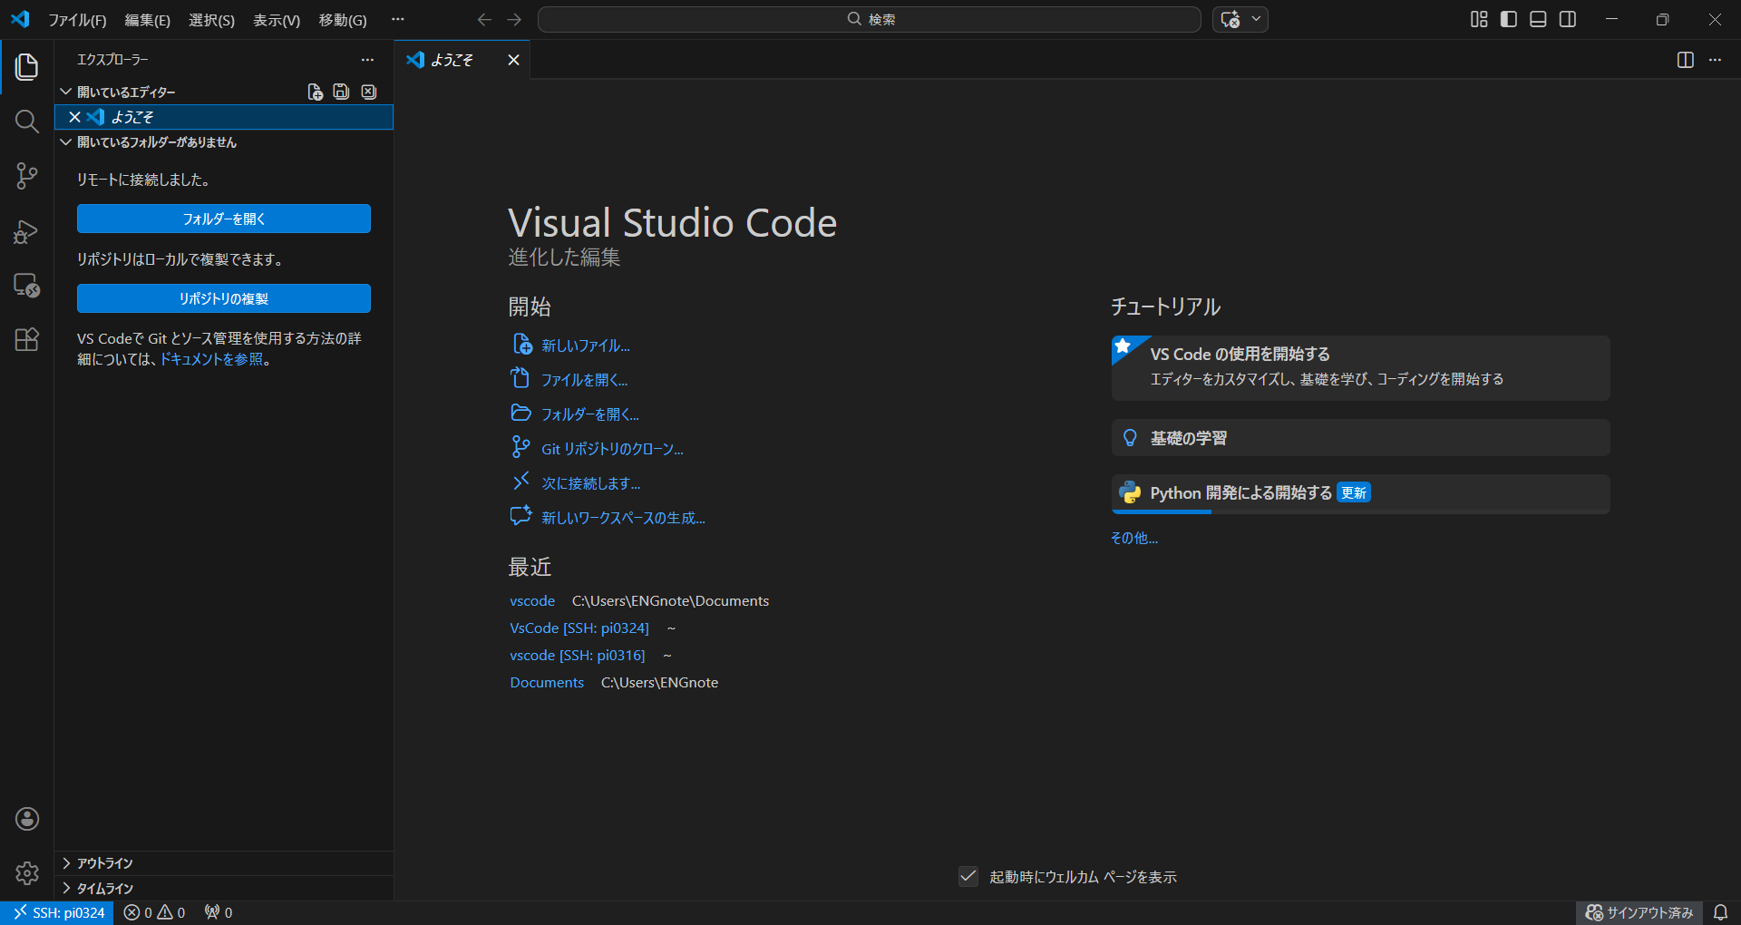Open the Run and Debug view

point(26,231)
